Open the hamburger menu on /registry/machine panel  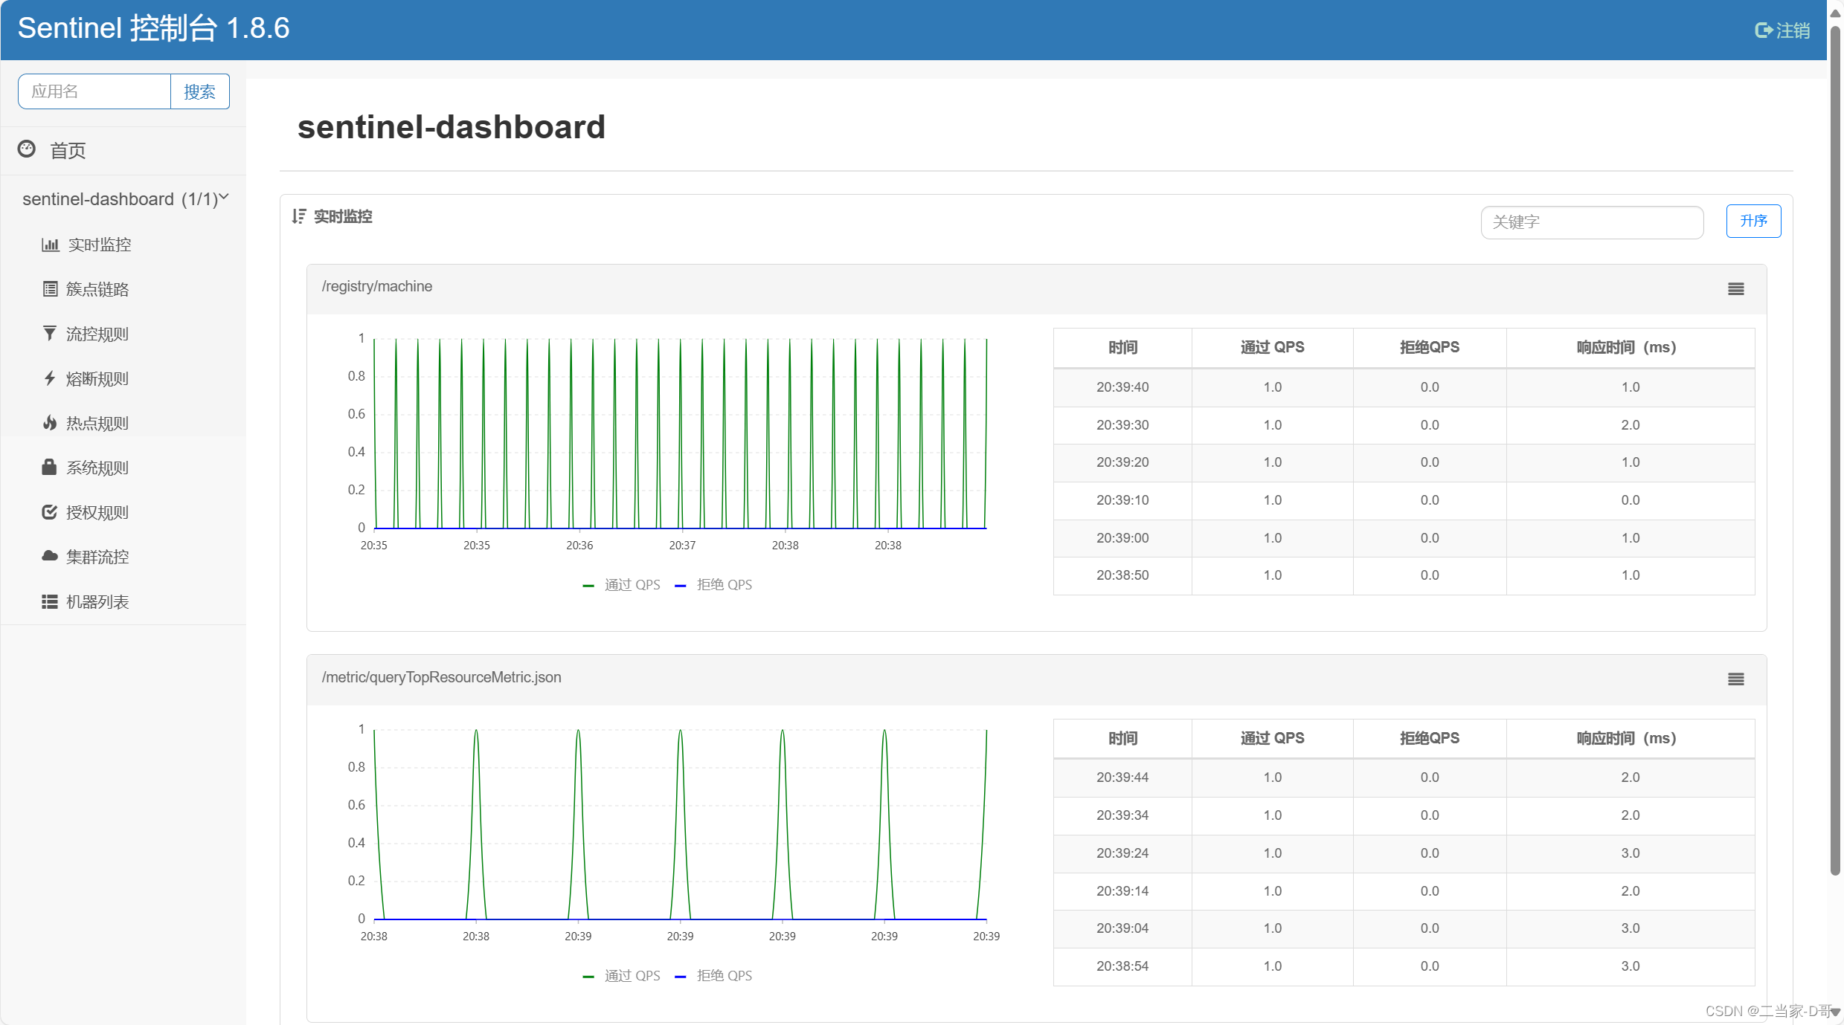tap(1736, 289)
